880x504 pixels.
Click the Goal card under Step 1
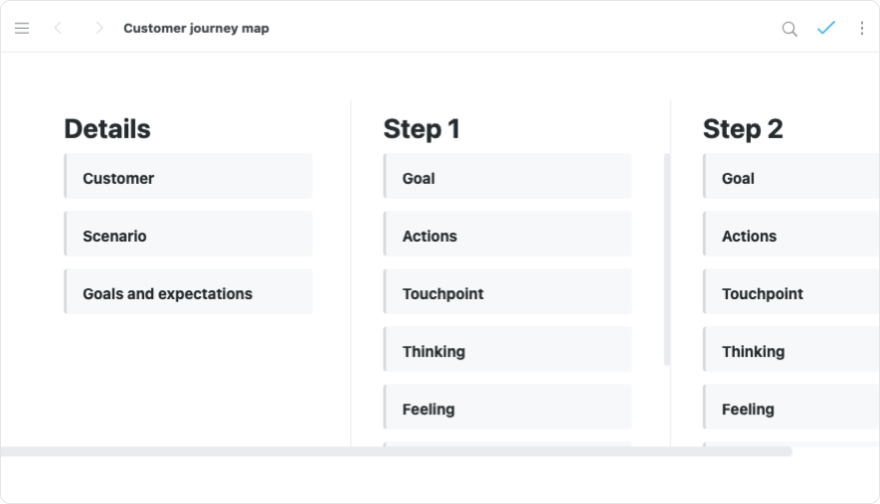[x=507, y=177]
